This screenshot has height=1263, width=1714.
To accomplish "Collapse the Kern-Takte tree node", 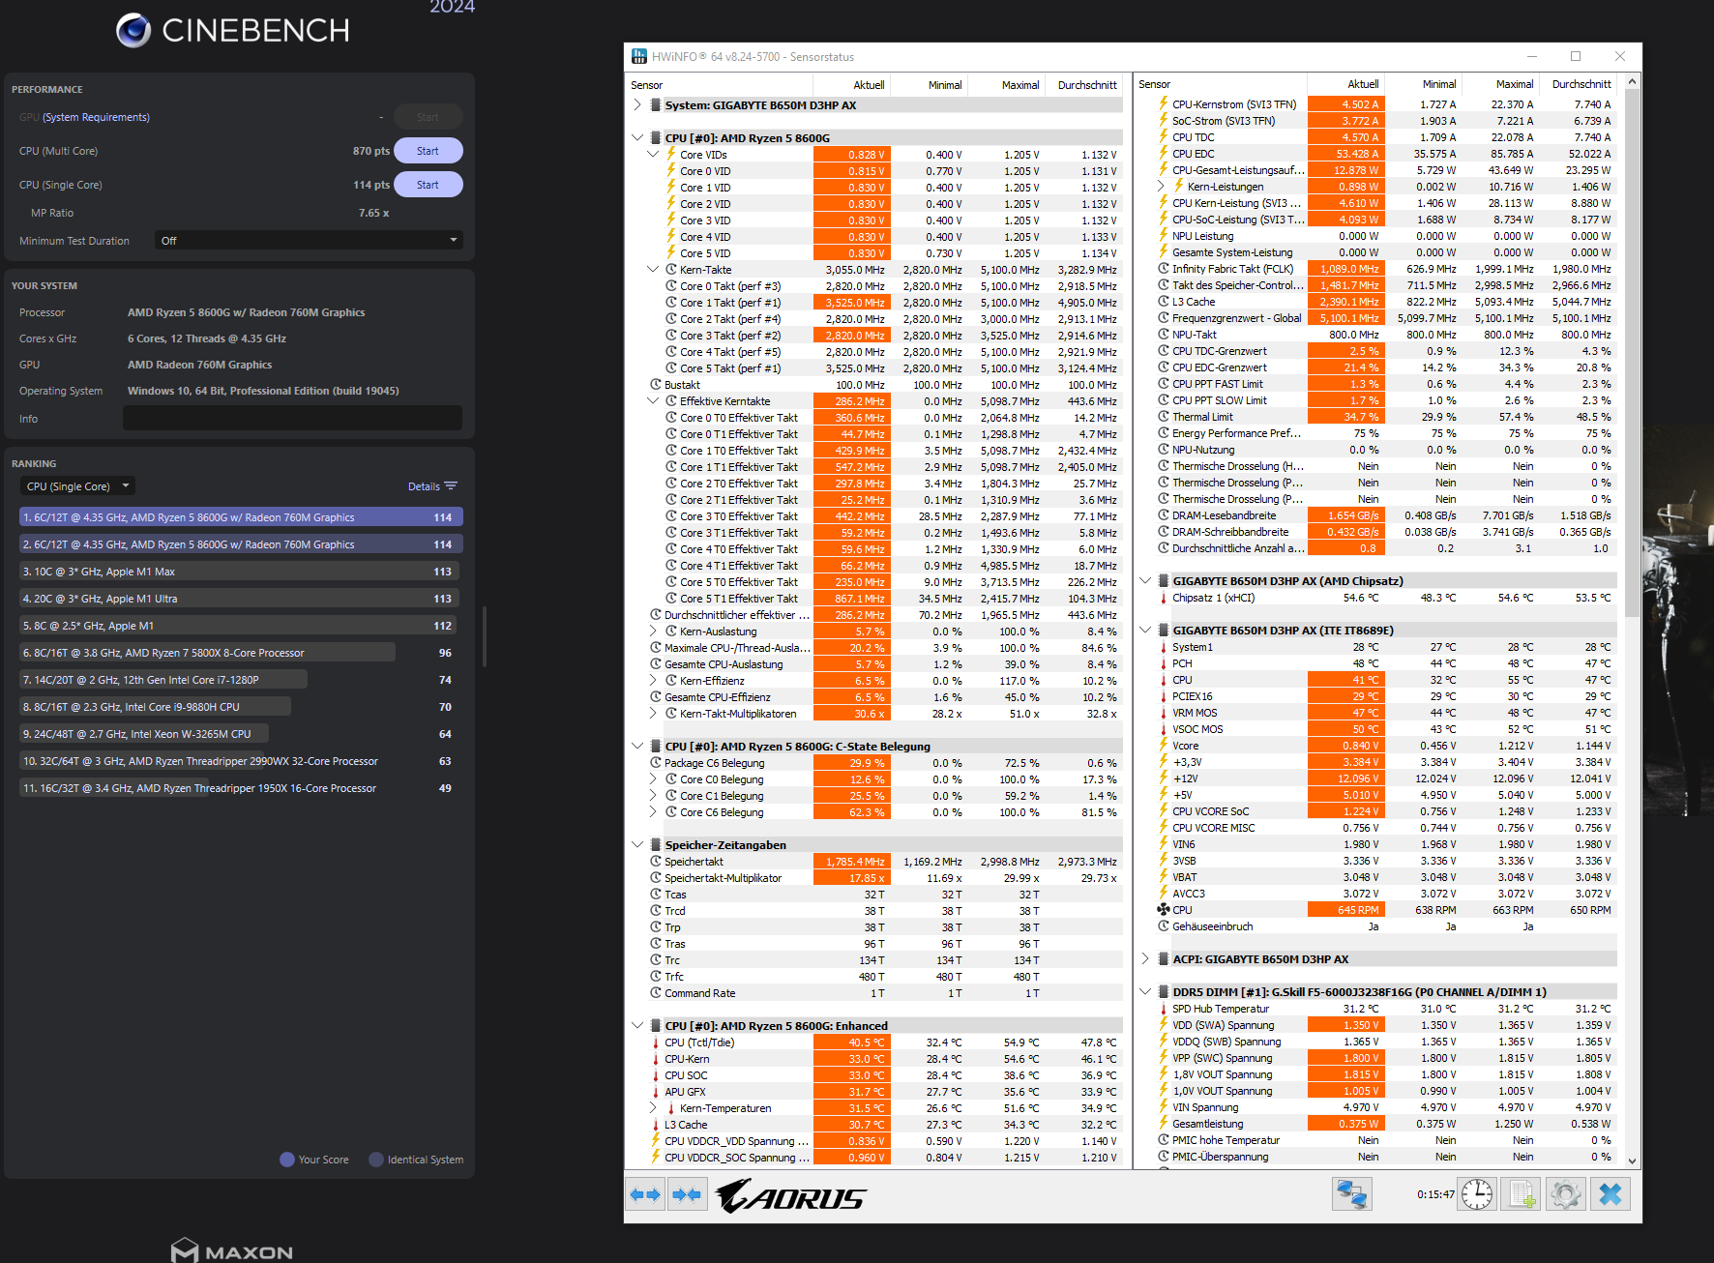I will click(x=653, y=270).
